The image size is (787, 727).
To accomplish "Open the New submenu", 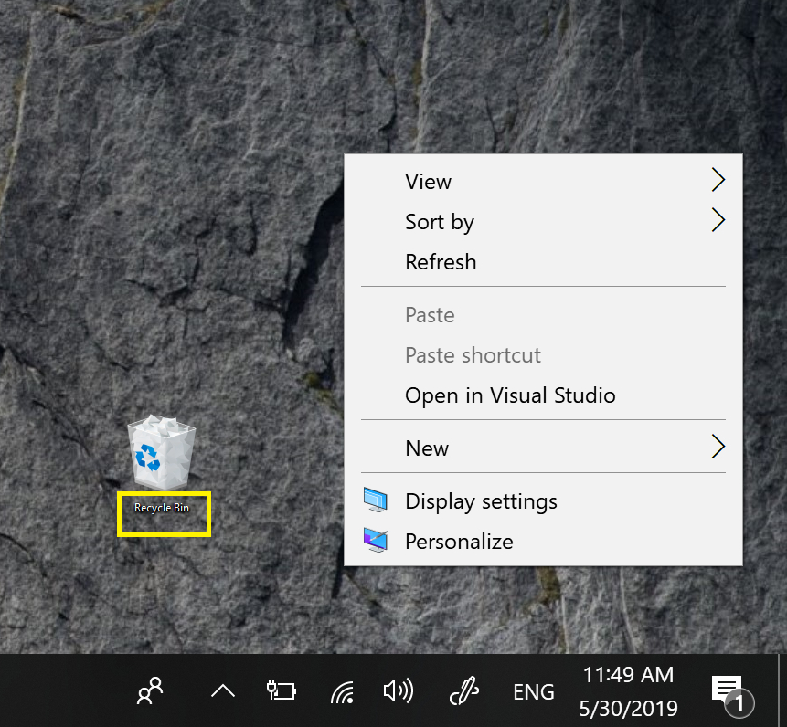I will (x=543, y=448).
